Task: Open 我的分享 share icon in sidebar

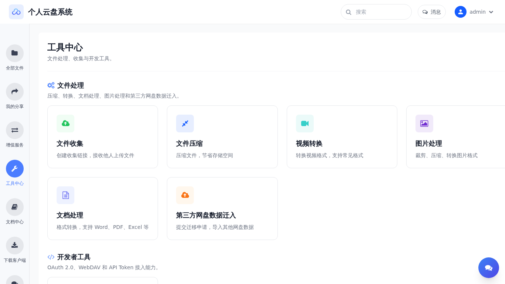Action: pos(15,92)
